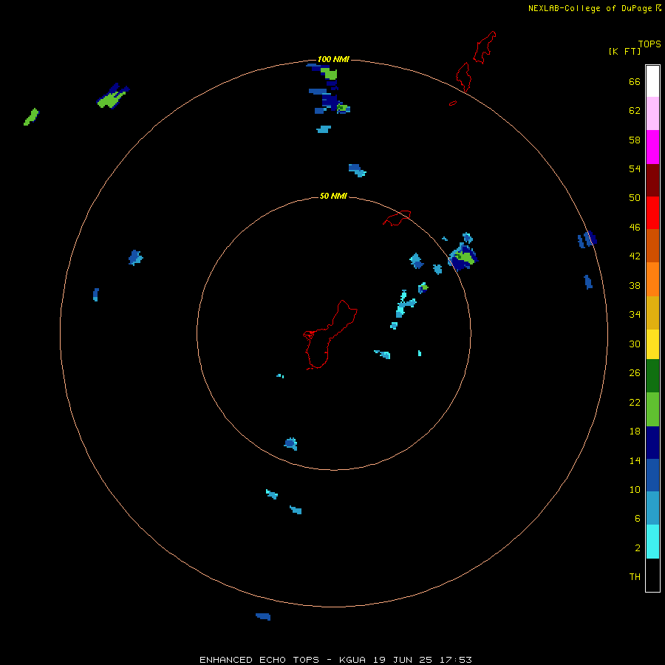The height and width of the screenshot is (665, 665).
Task: Choose the bright yellow legend swatch
Action: [x=652, y=344]
